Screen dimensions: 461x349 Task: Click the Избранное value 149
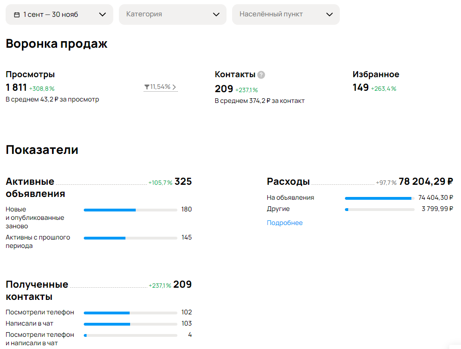[360, 87]
